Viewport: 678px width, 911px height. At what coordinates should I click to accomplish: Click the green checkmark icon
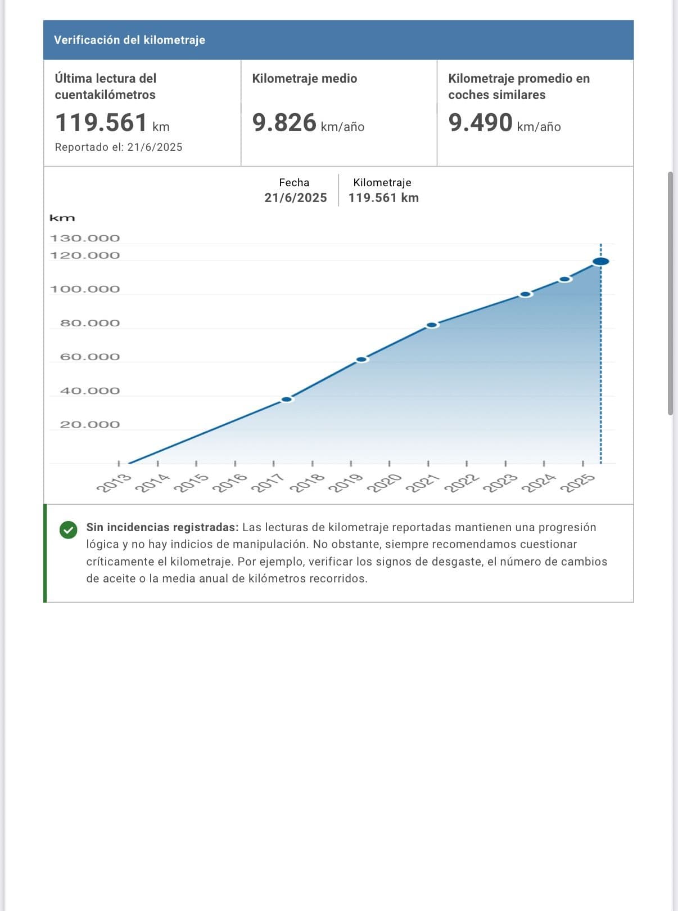[x=69, y=529]
